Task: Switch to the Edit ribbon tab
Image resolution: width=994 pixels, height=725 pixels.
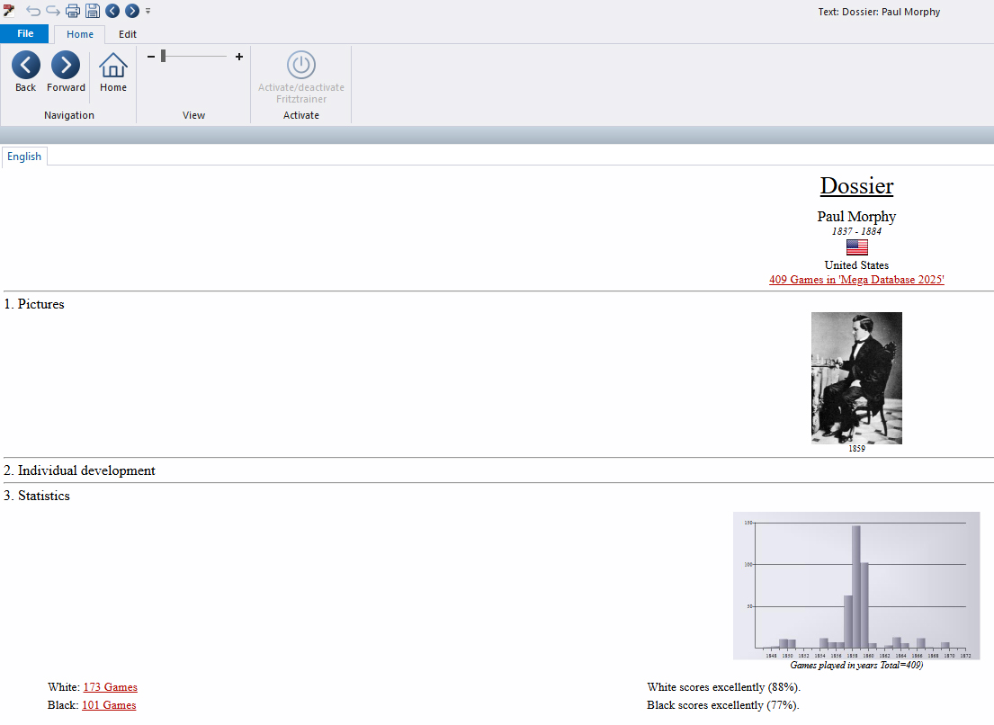Action: pos(128,34)
